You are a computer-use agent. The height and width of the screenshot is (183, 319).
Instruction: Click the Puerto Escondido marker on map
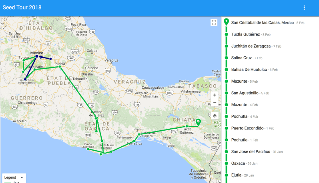pyautogui.click(x=88, y=149)
